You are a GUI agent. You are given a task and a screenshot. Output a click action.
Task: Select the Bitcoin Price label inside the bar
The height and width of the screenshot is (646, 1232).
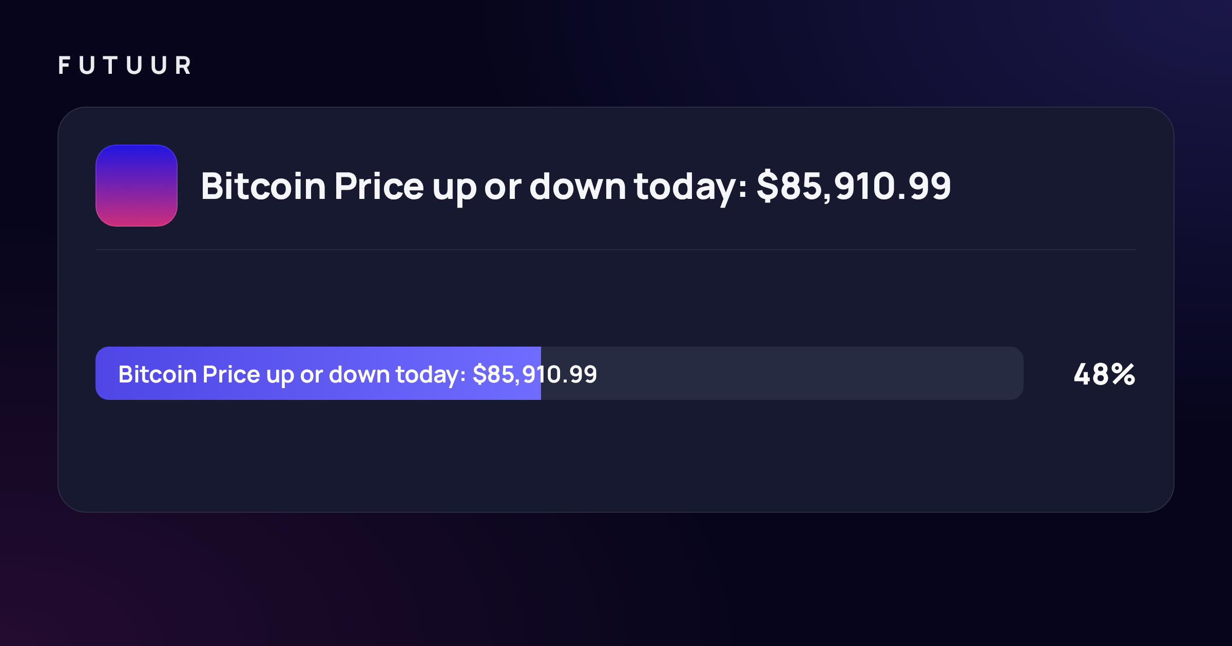(x=358, y=374)
